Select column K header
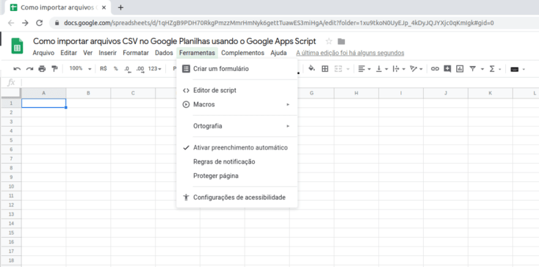The image size is (539, 267). pos(491,93)
